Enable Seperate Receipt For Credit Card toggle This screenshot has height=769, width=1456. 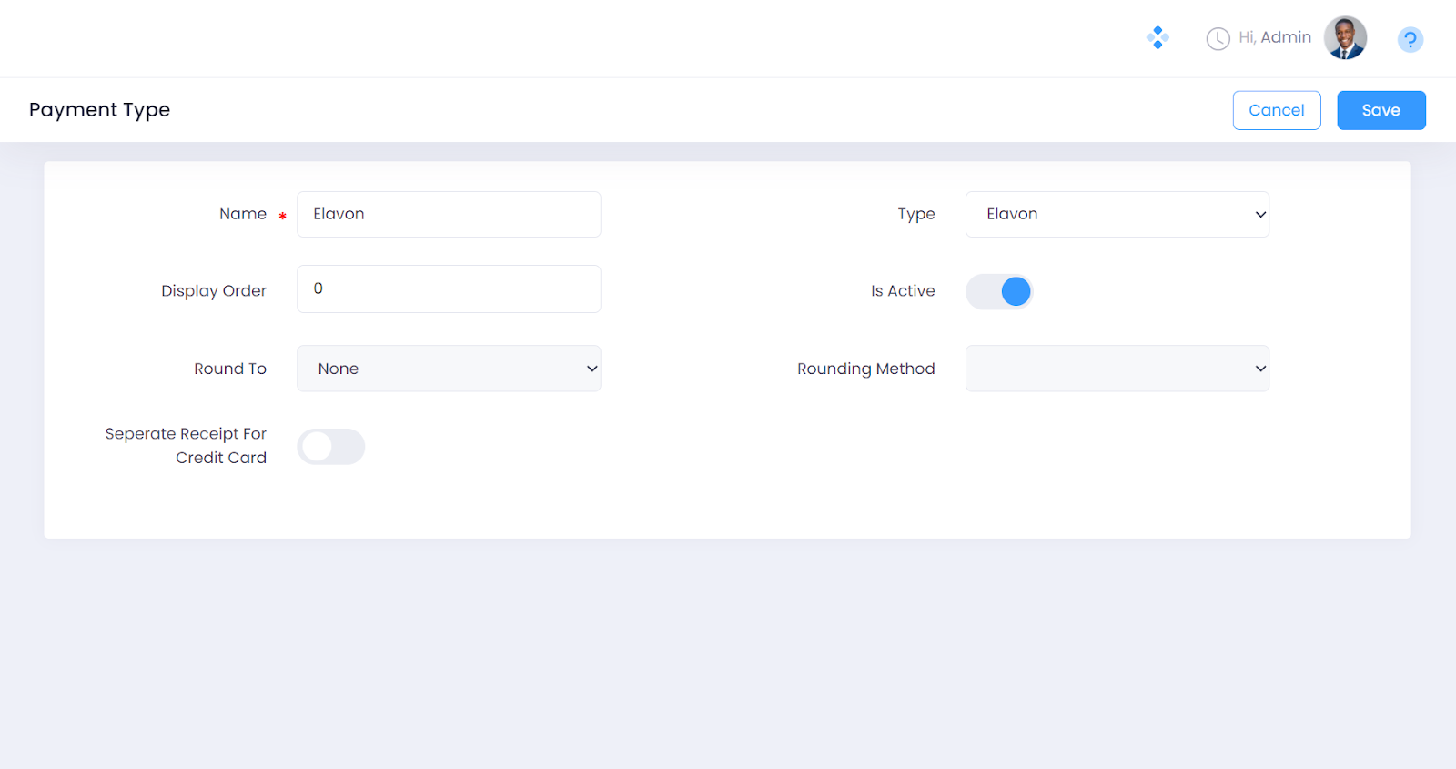(x=331, y=447)
